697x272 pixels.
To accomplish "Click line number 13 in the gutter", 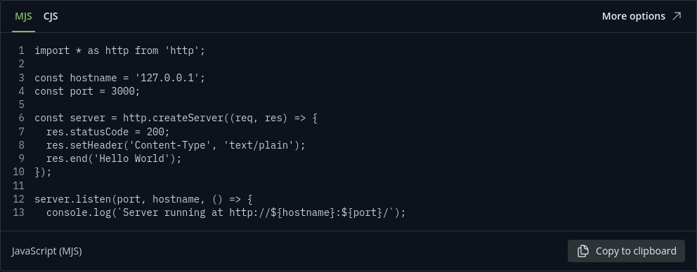I will pos(19,212).
